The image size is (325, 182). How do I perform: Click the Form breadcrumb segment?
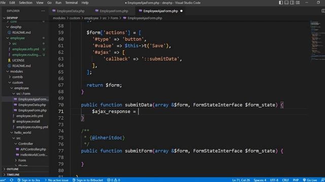coord(114,18)
